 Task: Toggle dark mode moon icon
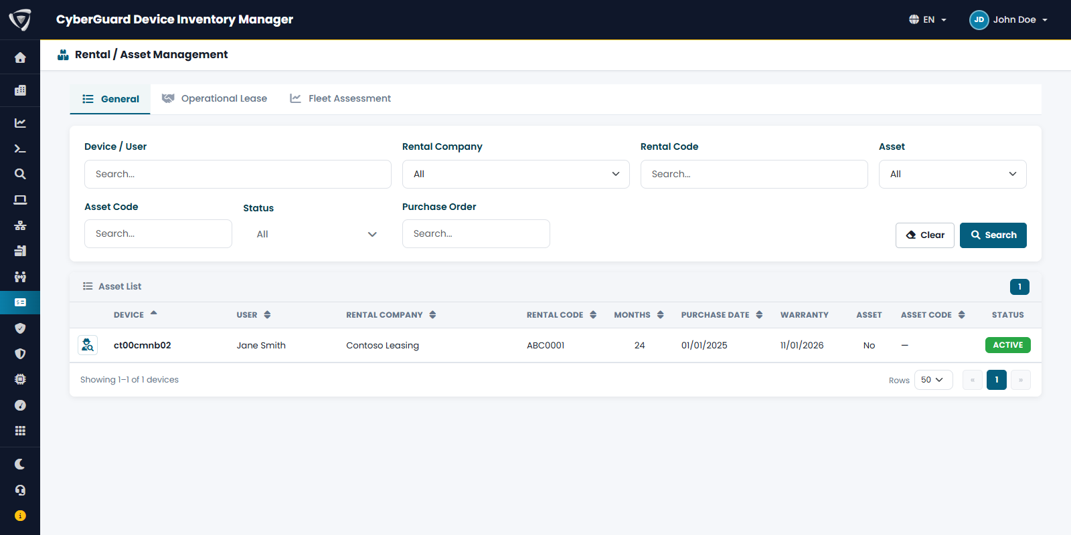[x=20, y=464]
